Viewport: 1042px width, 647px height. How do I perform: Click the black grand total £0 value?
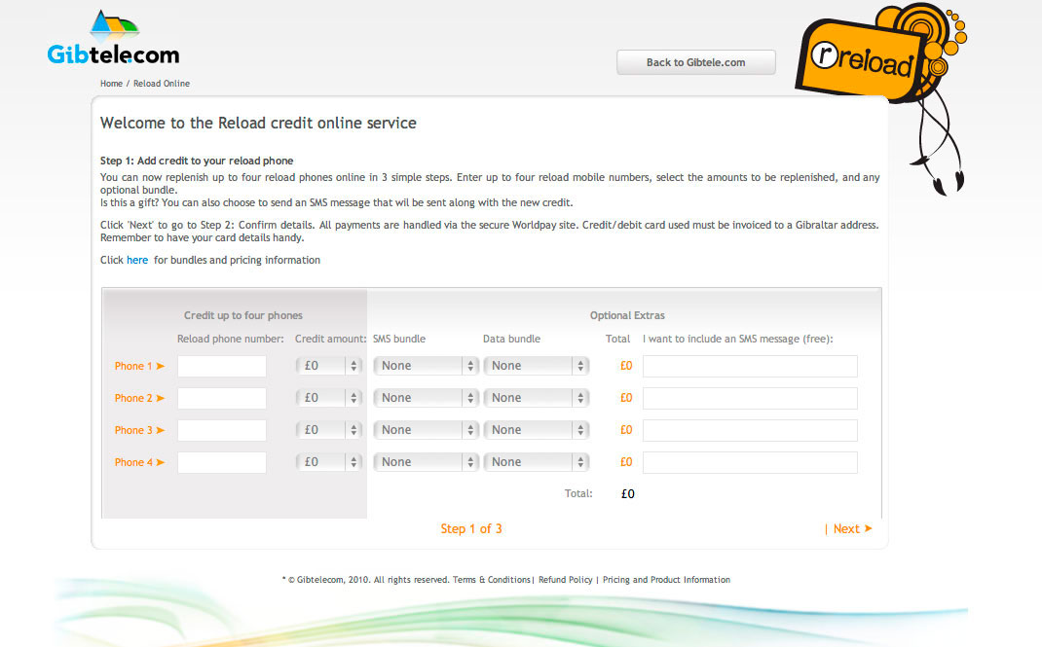click(628, 493)
